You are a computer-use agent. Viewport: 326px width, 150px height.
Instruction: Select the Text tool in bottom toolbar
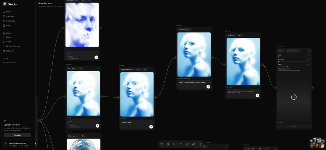(162, 144)
